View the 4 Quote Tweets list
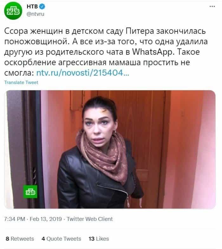 point(62,239)
